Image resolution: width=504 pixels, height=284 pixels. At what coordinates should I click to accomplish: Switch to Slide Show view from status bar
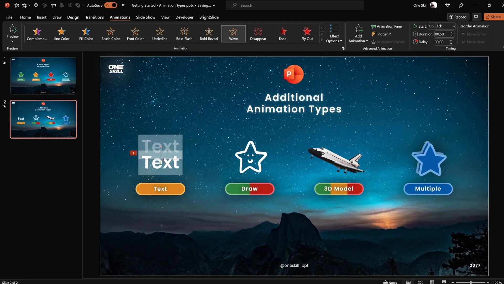[444, 282]
